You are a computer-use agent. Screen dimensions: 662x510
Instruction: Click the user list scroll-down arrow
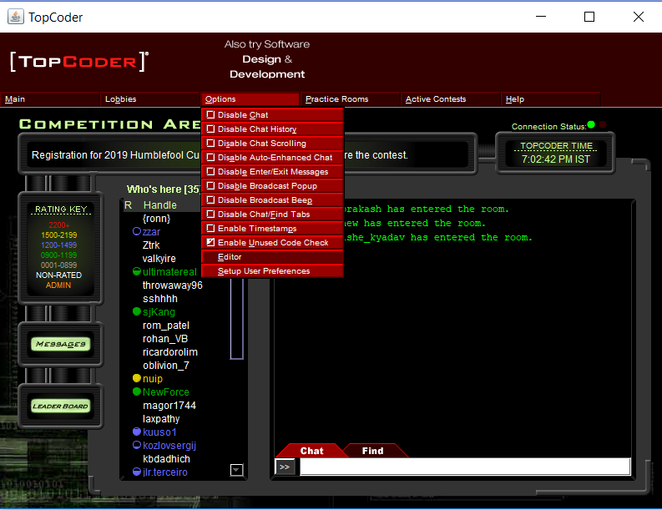tap(236, 469)
